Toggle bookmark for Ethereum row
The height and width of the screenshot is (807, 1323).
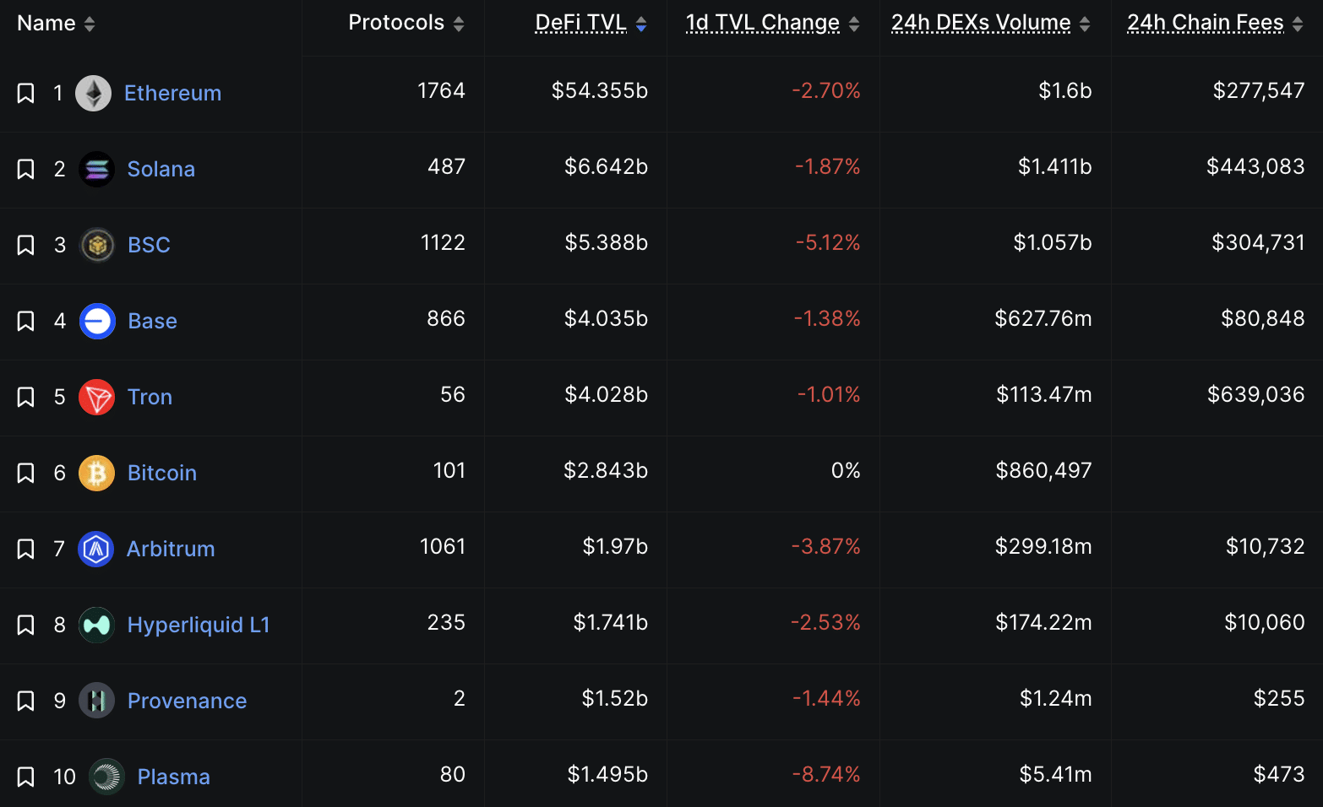(x=25, y=93)
